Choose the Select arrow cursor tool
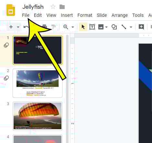Viewport: 152px width, 143px height. [83, 27]
